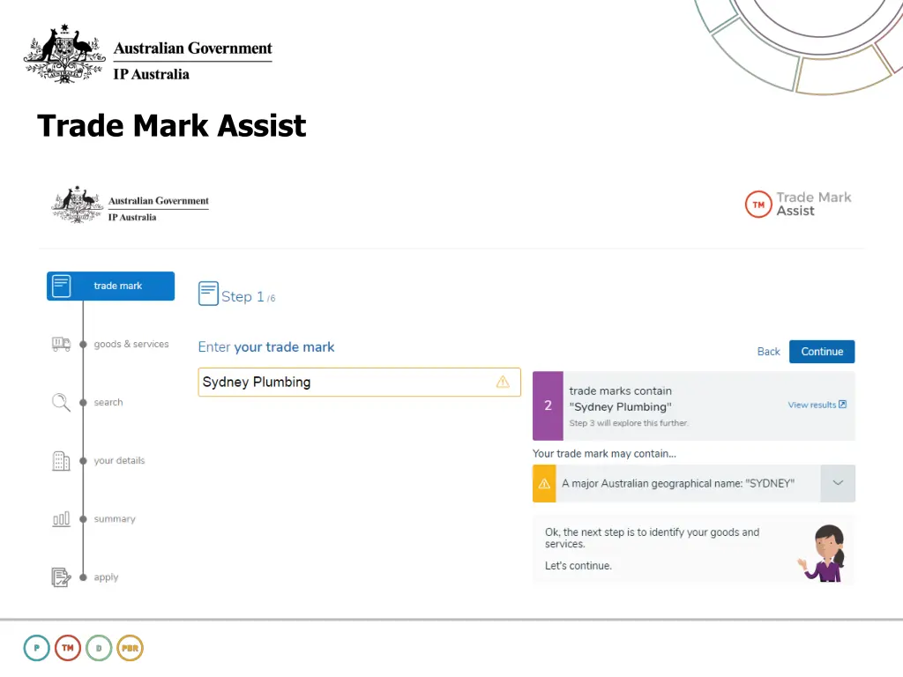The height and width of the screenshot is (677, 903).
Task: Click the your details building icon
Action: point(61,460)
